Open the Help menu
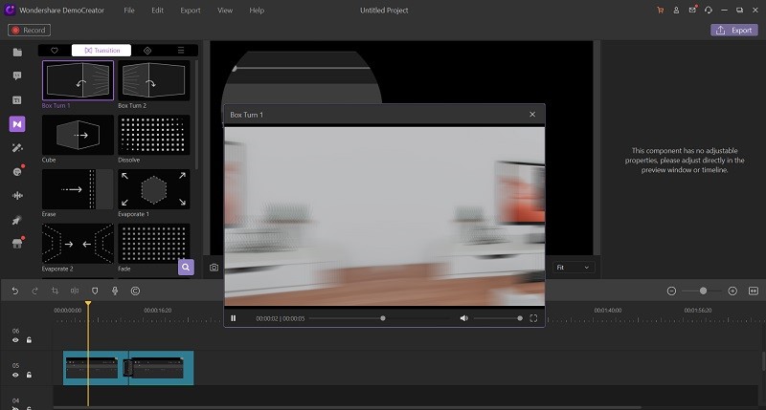This screenshot has height=410, width=766. pos(257,11)
